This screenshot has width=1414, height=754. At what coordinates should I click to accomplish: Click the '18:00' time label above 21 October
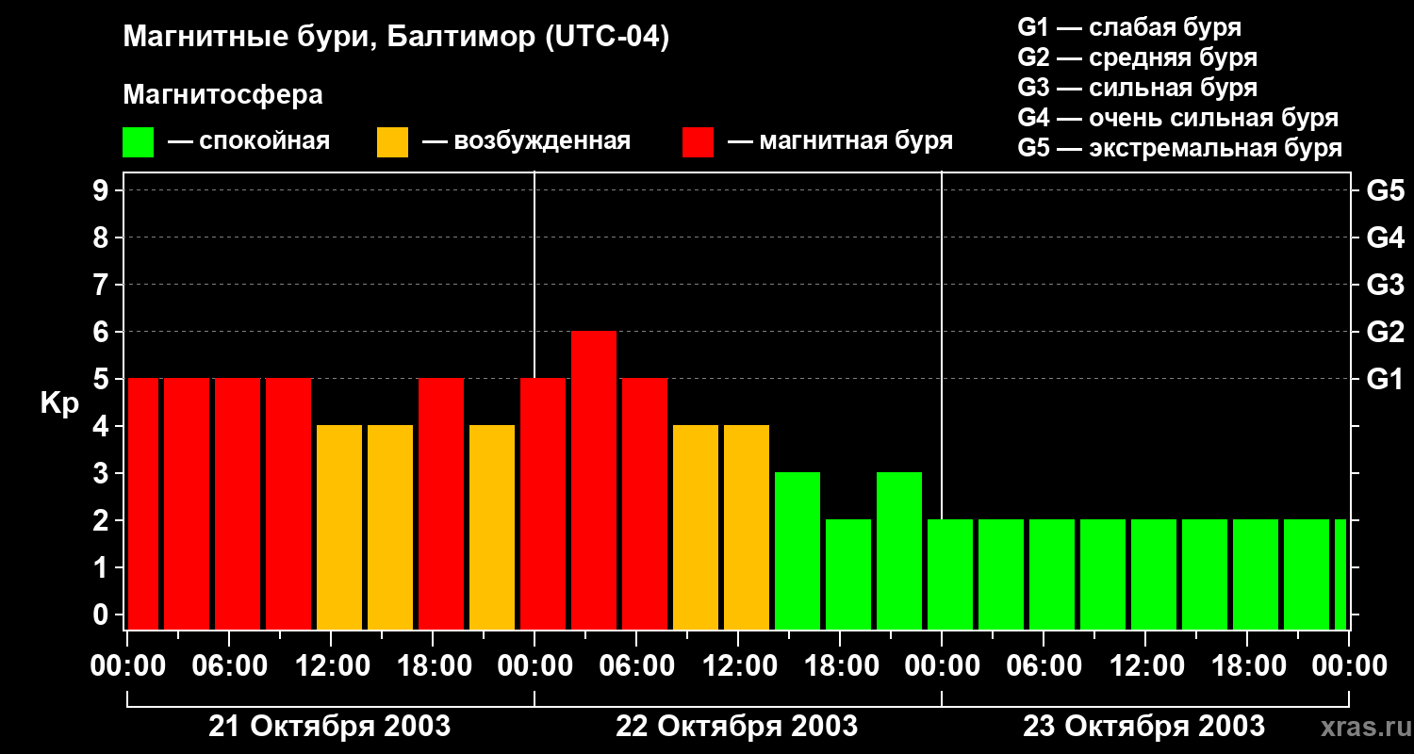433,666
